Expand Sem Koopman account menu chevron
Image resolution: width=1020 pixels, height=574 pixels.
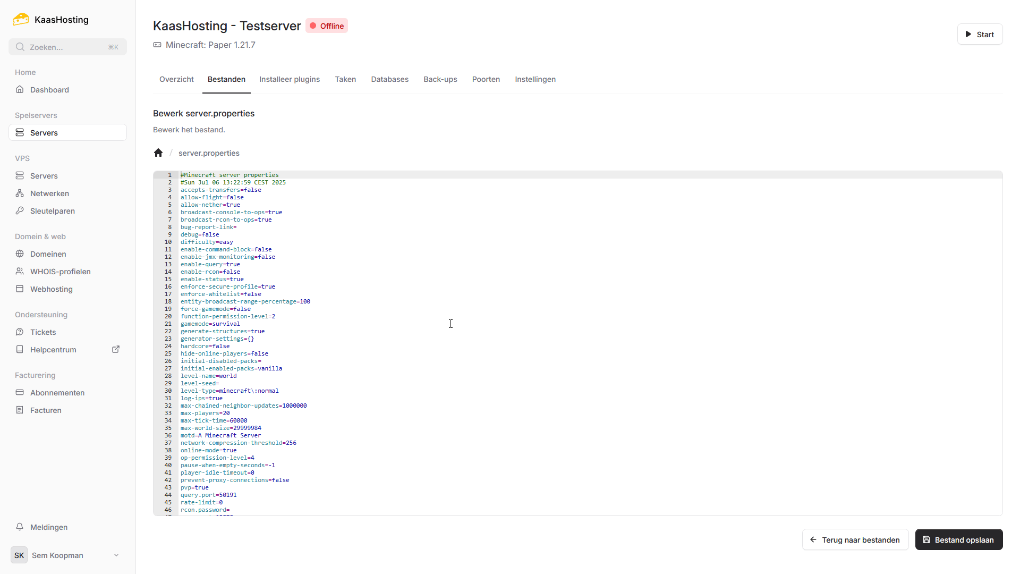pos(116,555)
